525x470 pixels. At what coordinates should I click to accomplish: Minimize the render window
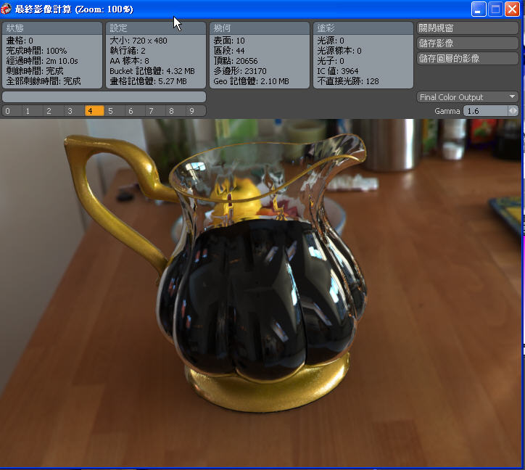pyautogui.click(x=479, y=9)
